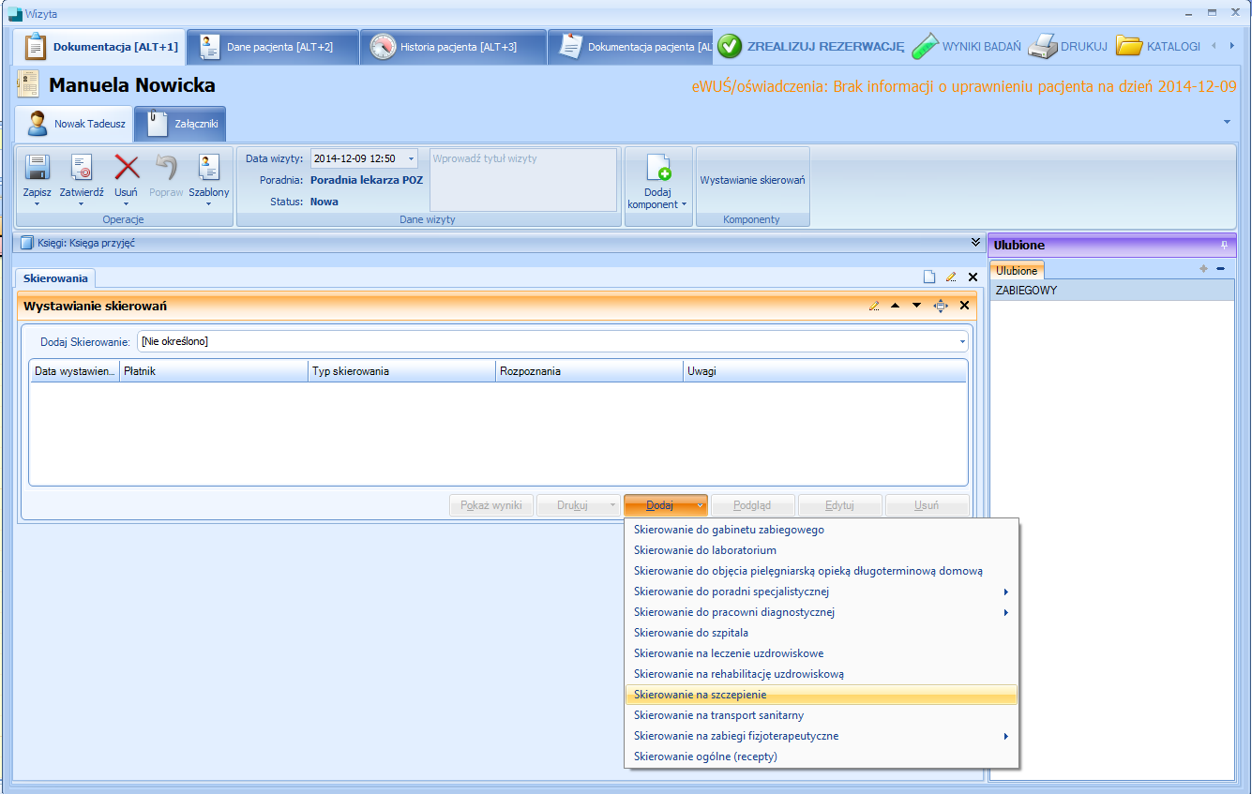This screenshot has height=794, width=1252.
Task: Select the Ulubione tab in the side panel
Action: (1017, 270)
